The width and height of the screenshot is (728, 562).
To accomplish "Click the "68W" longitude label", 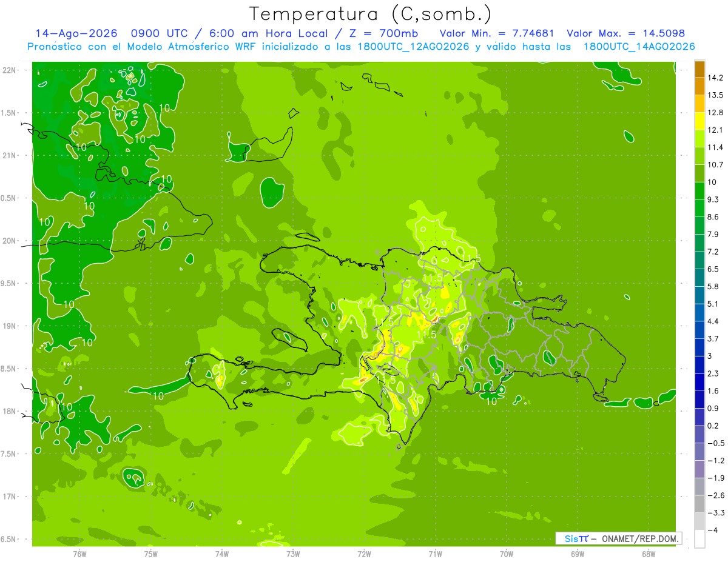I will pyautogui.click(x=649, y=554).
